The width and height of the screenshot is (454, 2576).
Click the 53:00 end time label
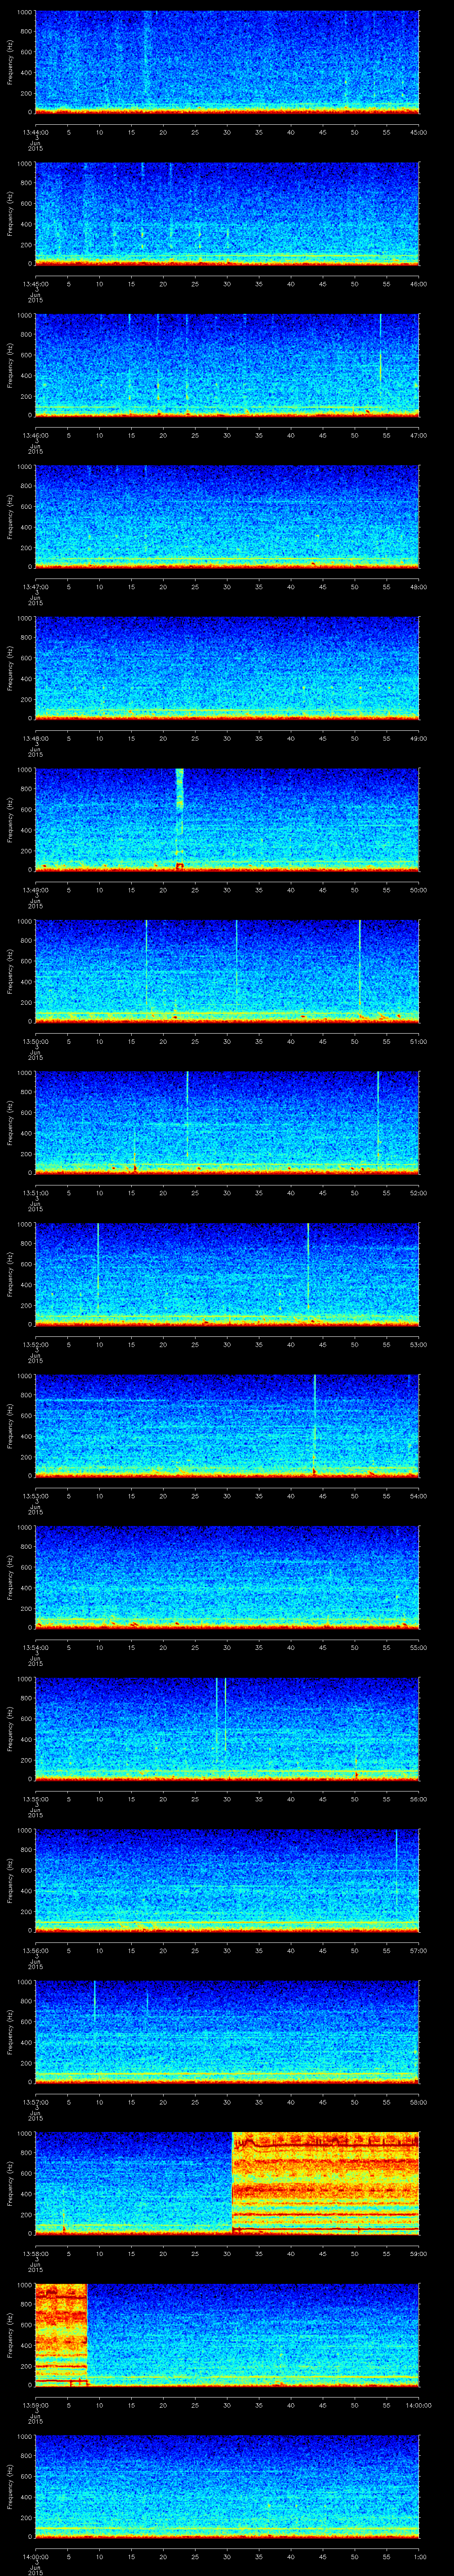(419, 1344)
